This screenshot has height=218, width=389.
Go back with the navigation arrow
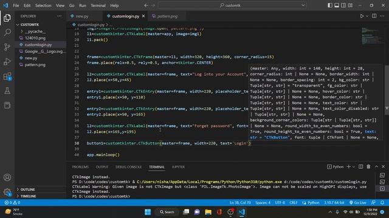pyautogui.click(x=146, y=5)
